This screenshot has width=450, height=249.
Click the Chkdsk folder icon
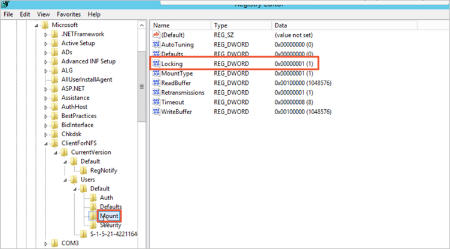click(x=54, y=134)
